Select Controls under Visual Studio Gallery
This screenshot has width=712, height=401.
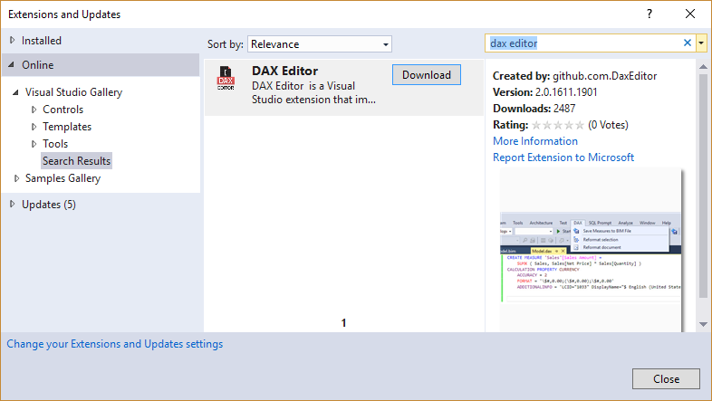tap(63, 110)
